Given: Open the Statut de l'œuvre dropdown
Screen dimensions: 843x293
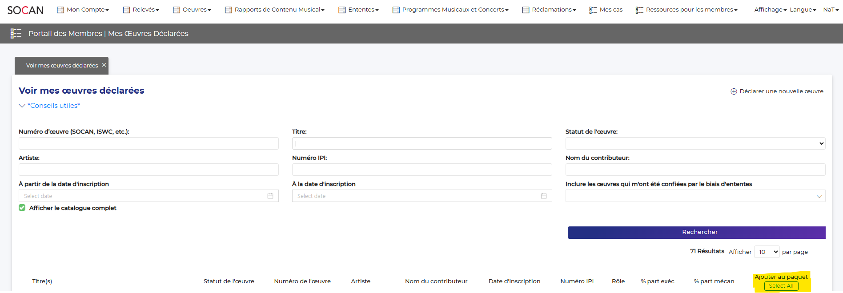Looking at the screenshot, I should pos(695,143).
